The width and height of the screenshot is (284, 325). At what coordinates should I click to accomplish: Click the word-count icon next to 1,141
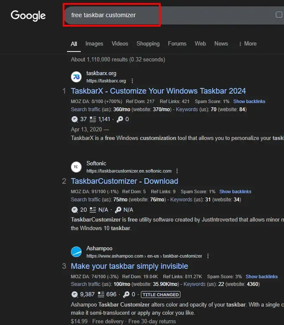tap(93, 119)
